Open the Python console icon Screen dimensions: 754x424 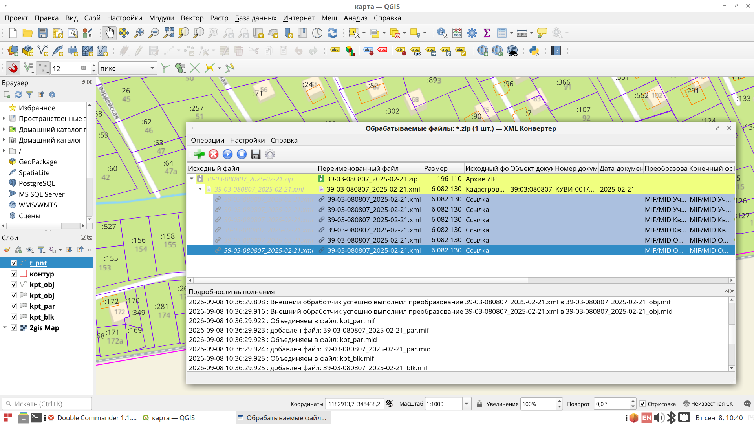click(534, 51)
